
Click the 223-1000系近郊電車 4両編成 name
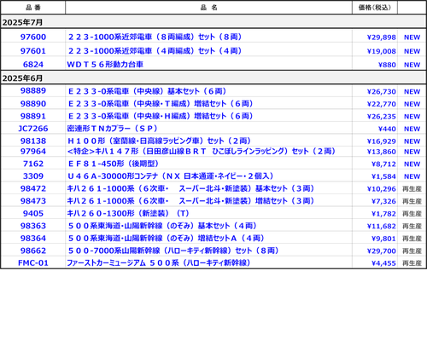pyautogui.click(x=155, y=51)
